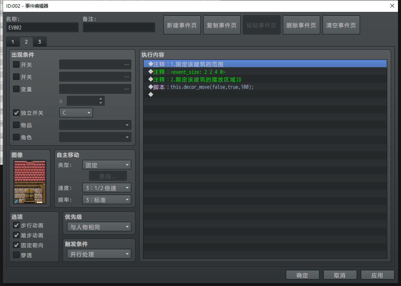401x286 pixels.
Task: Select the comment line 1.限定该建筑的范围
Action: 265,64
